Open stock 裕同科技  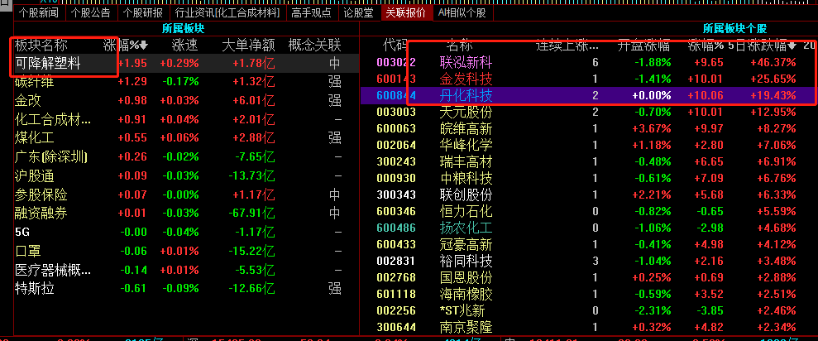pyautogui.click(x=466, y=261)
